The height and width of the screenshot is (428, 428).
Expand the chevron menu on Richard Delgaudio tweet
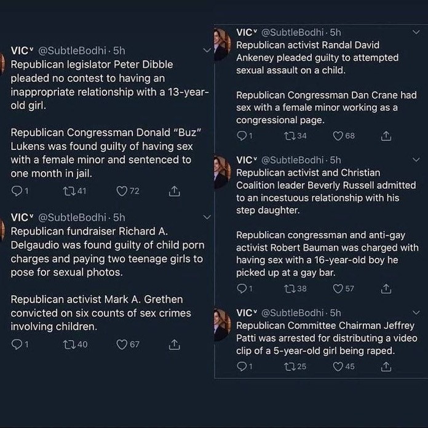click(x=207, y=217)
